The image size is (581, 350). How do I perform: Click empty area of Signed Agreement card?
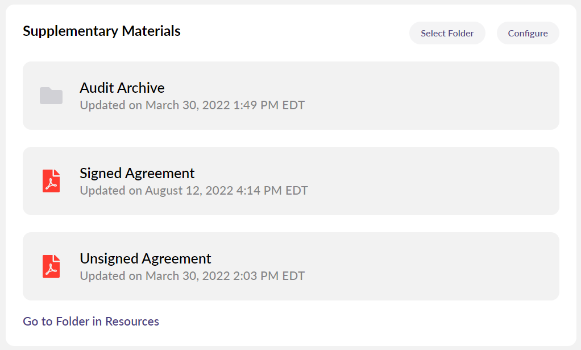tap(432, 181)
